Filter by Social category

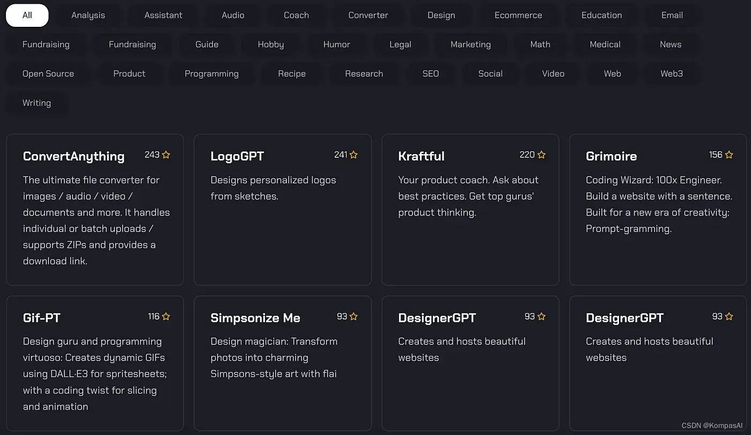coord(490,74)
